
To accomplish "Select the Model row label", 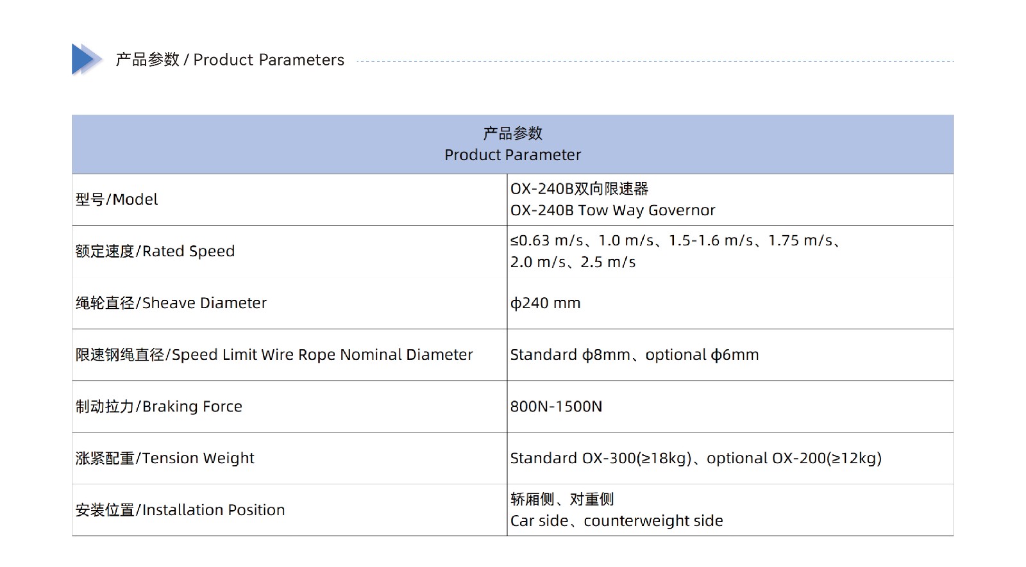I will 117,199.
